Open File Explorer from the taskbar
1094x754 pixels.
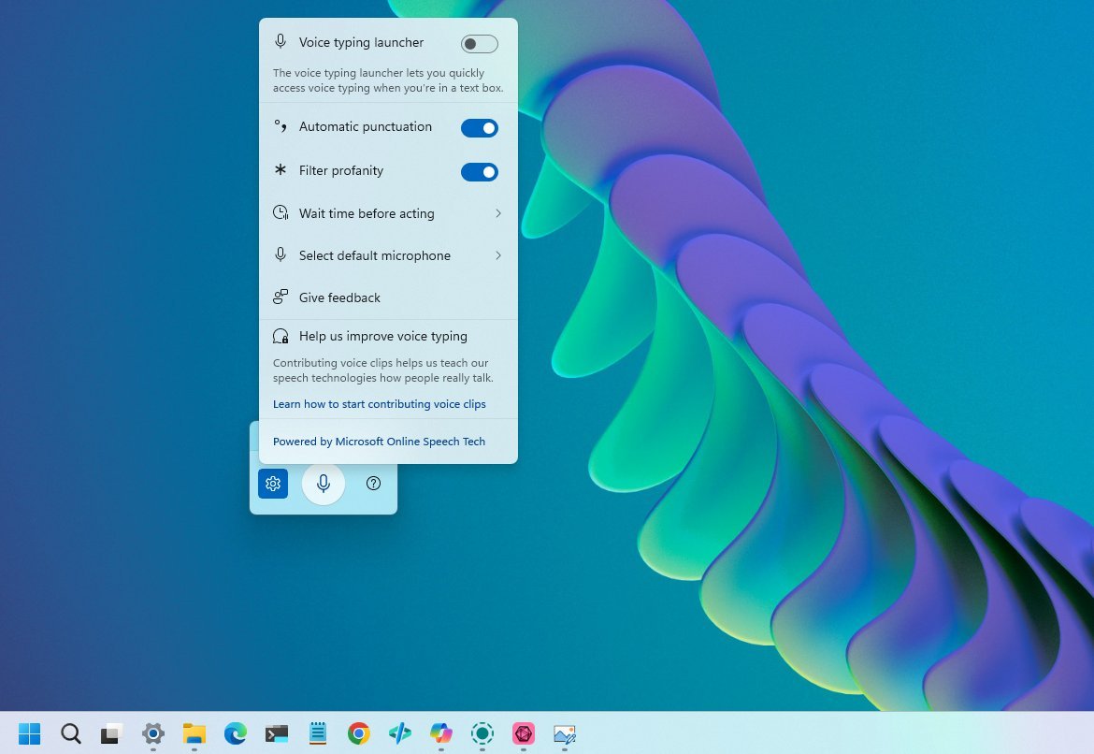pyautogui.click(x=194, y=734)
